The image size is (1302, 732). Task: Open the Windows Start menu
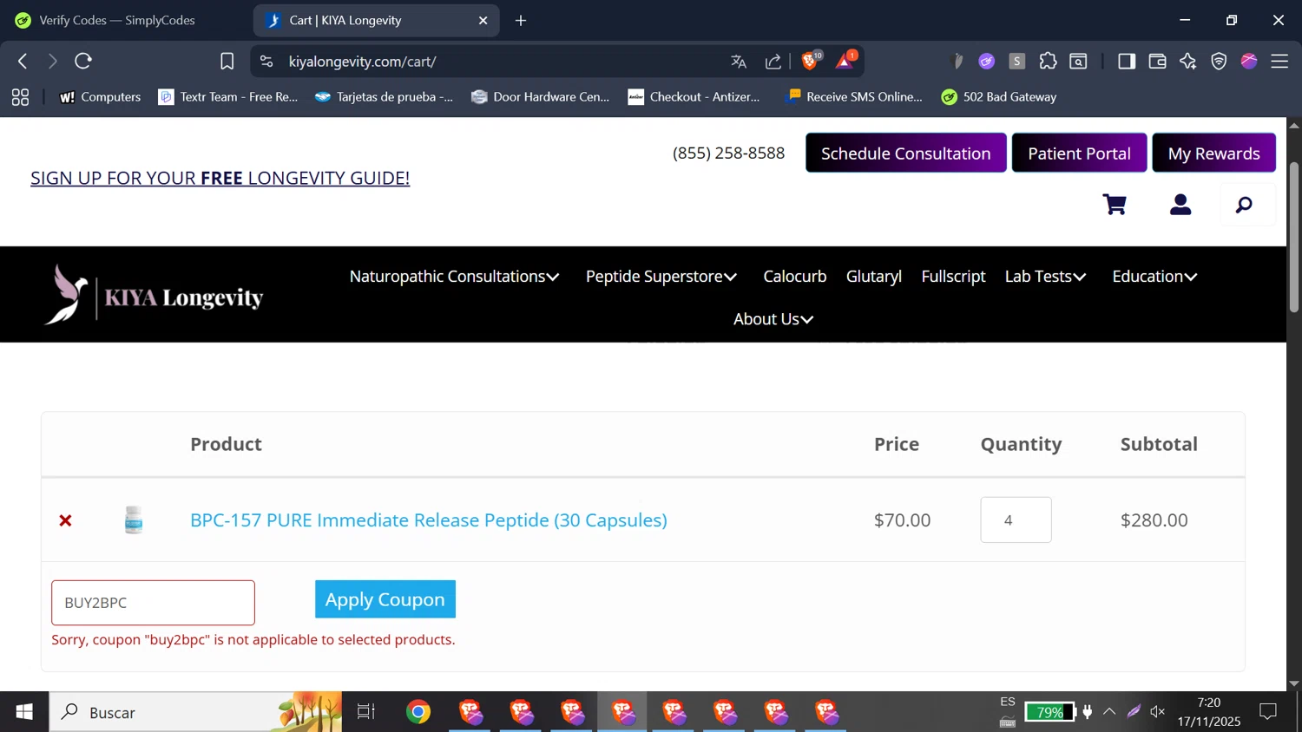coord(24,712)
